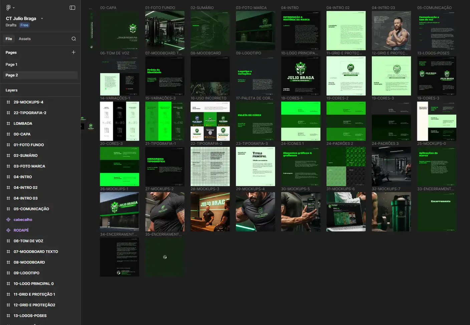This screenshot has height=325, width=470.
Task: Add a new page with plus icon
Action: coord(74,52)
